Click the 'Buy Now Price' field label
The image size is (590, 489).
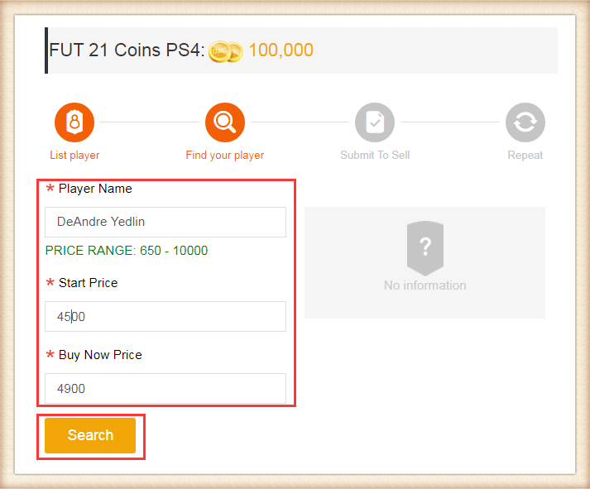point(100,355)
